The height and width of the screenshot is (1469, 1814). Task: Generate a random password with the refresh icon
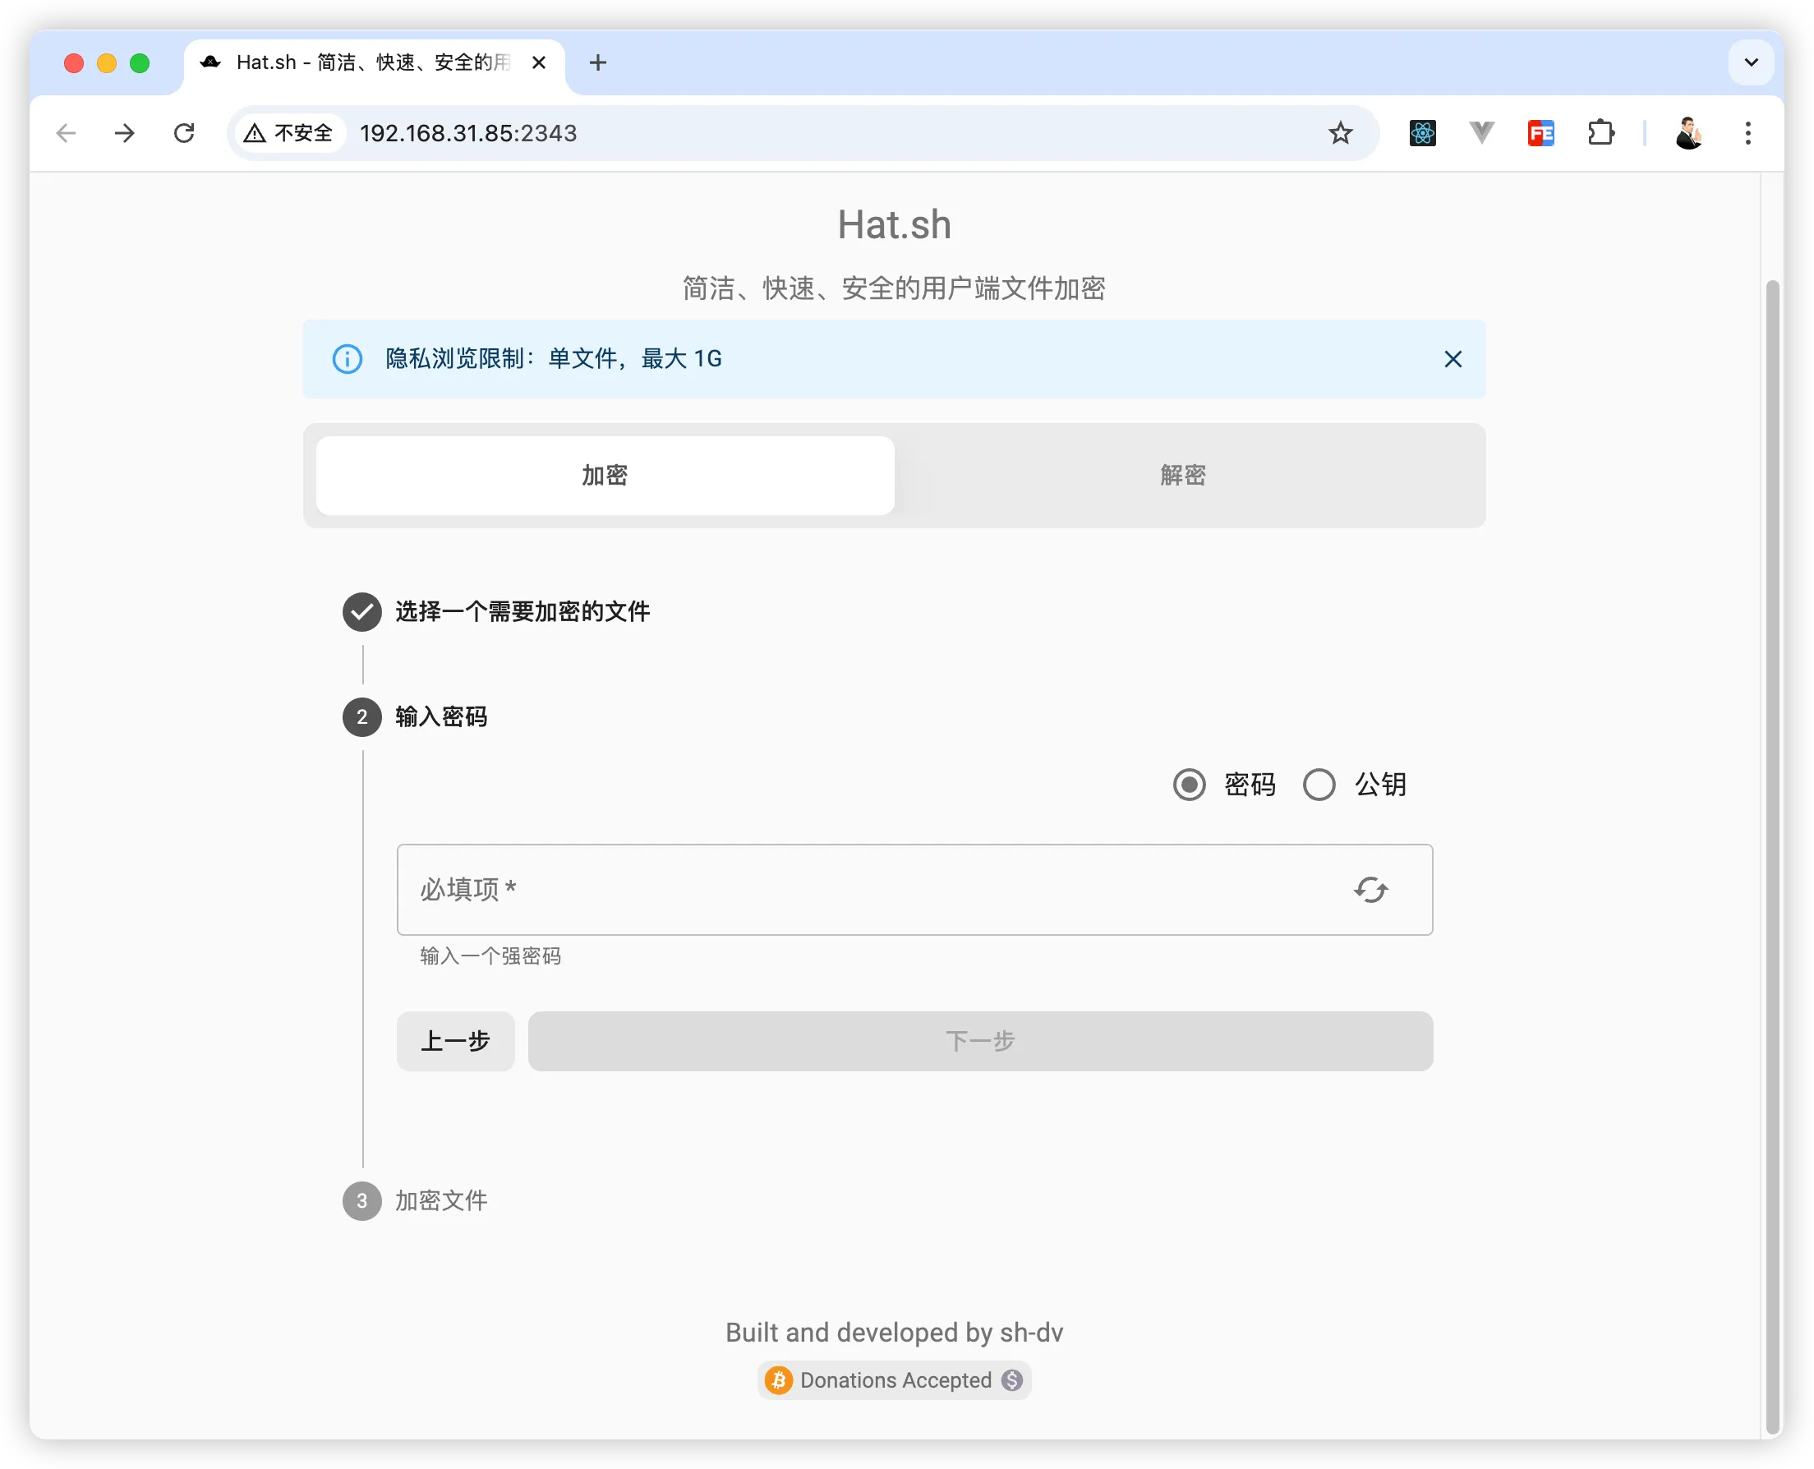pyautogui.click(x=1370, y=891)
